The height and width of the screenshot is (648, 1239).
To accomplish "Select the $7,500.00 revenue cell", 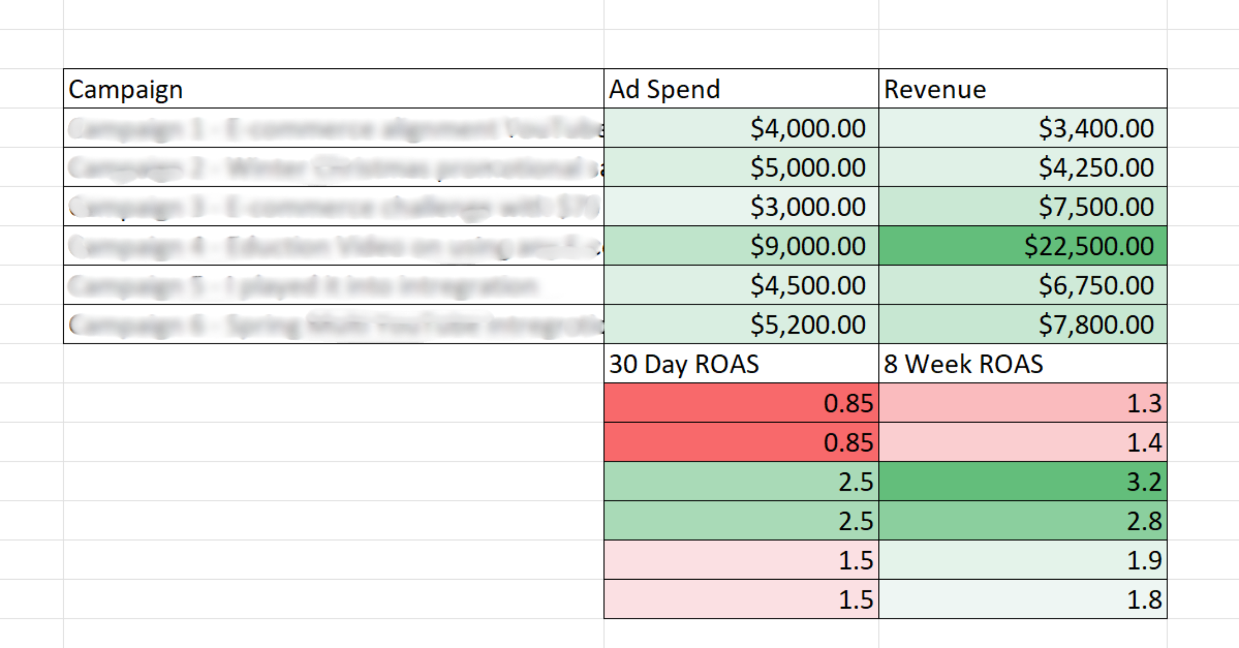I will coord(1022,207).
